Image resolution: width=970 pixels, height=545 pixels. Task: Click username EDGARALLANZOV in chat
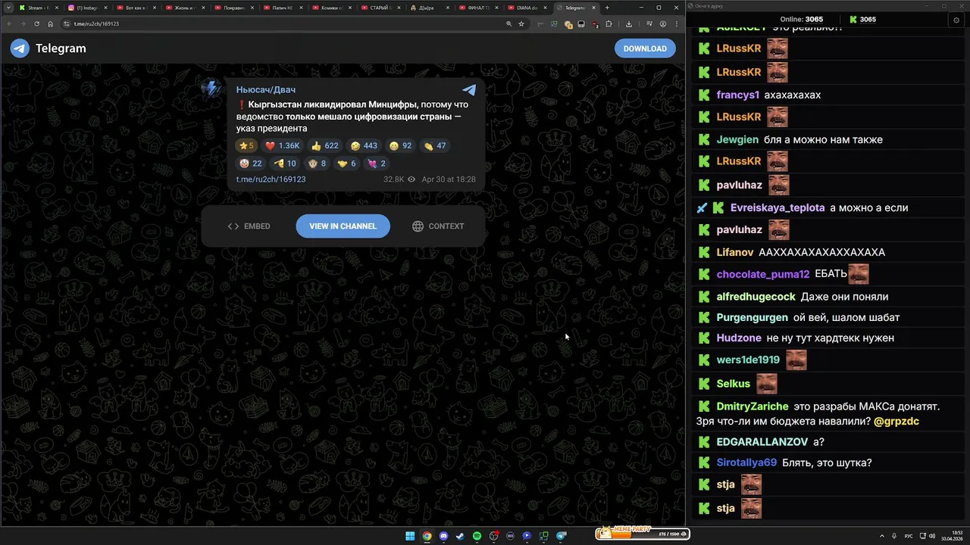click(x=762, y=442)
